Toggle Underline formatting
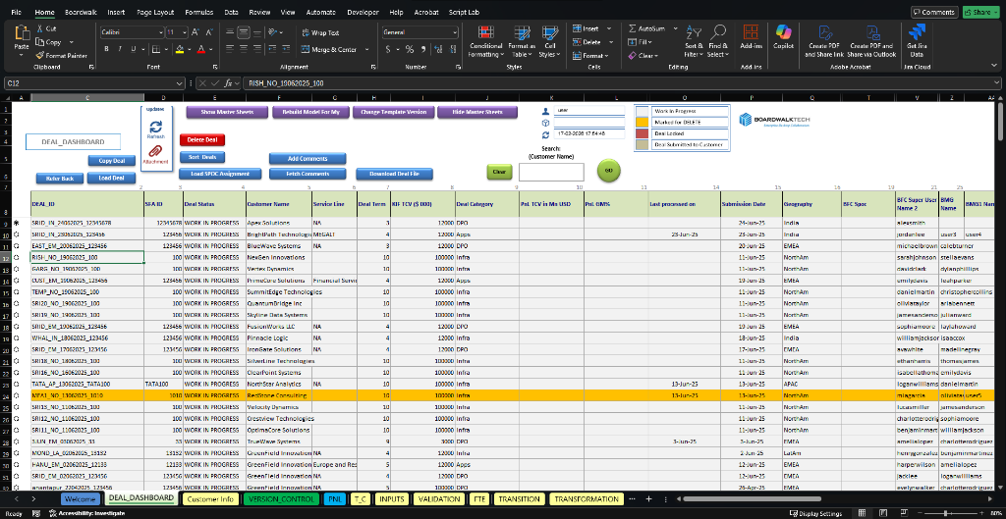The height and width of the screenshot is (519, 1006). click(x=133, y=49)
